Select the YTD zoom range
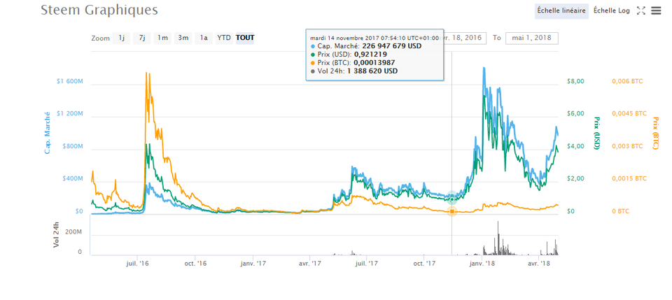The height and width of the screenshot is (300, 672). click(224, 38)
